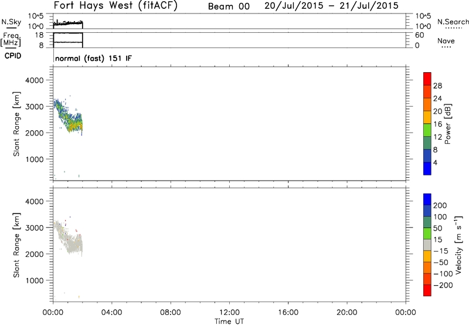The image size is (469, 325).
Task: Pick the green Velocity colorbar segment between 50 and 15
Action: point(427,233)
